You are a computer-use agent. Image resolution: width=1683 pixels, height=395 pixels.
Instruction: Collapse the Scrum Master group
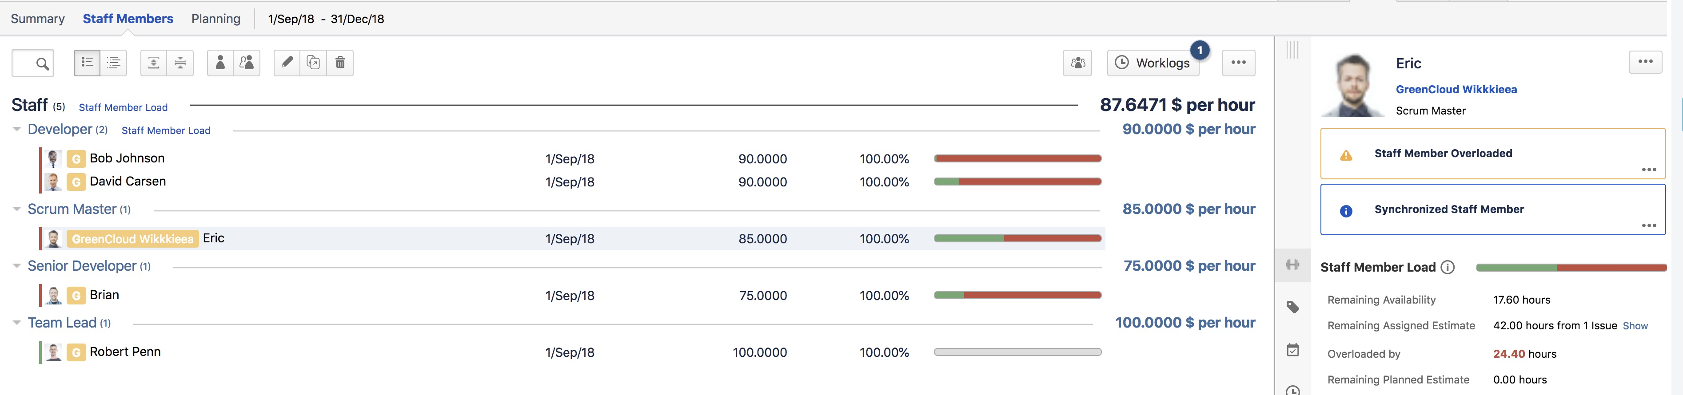(x=17, y=209)
